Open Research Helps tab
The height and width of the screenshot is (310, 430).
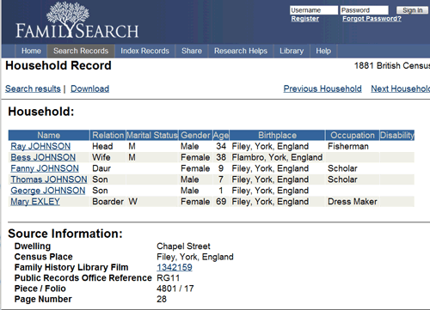(x=241, y=51)
